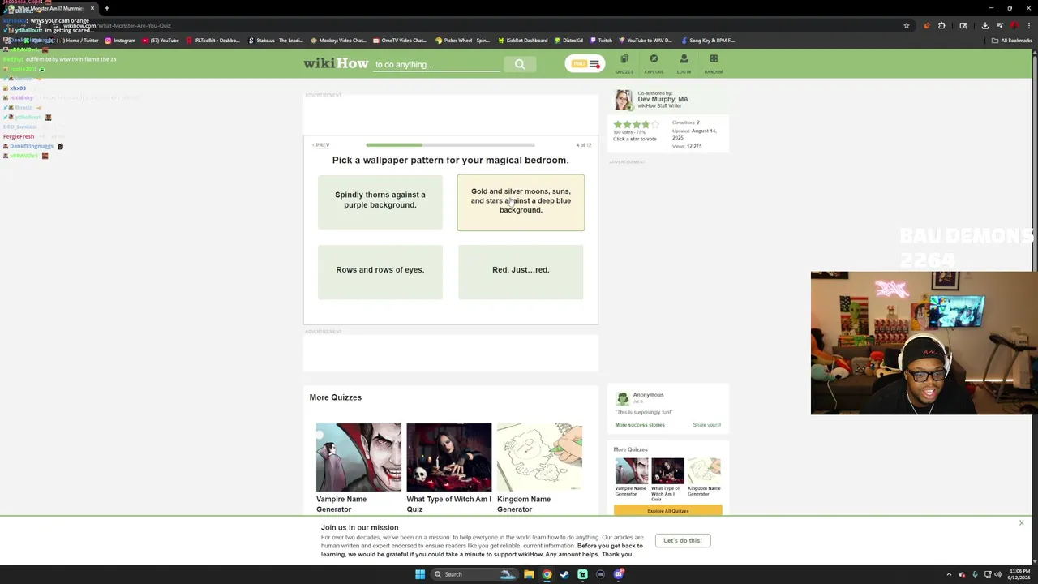The width and height of the screenshot is (1038, 584).
Task: Choose Gold and silver moons answer
Action: pos(521,202)
